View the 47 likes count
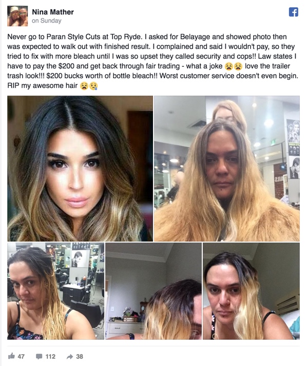305x366 pixels. (x=21, y=356)
